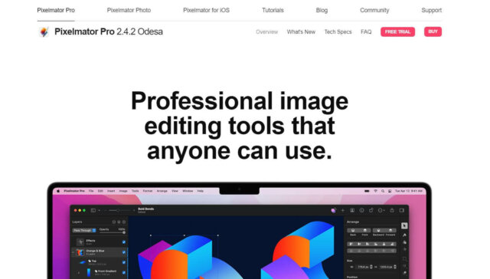The height and width of the screenshot is (279, 490).
Task: Click the colorful circle icon in app toolbar
Action: 334,211
